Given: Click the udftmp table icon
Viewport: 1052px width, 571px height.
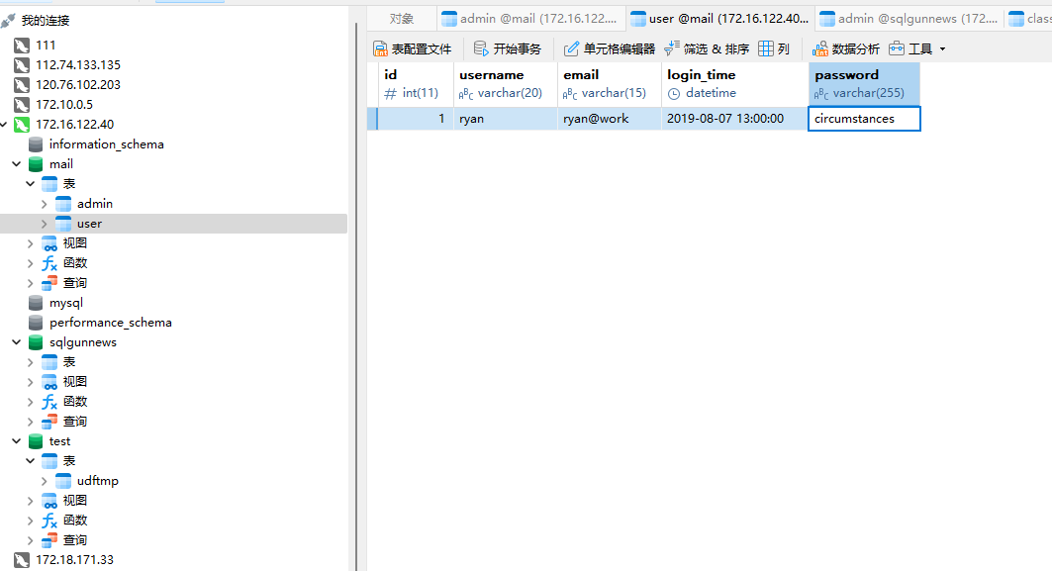Looking at the screenshot, I should coord(63,480).
